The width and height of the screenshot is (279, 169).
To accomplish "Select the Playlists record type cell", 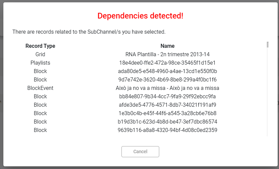I will click(40, 63).
